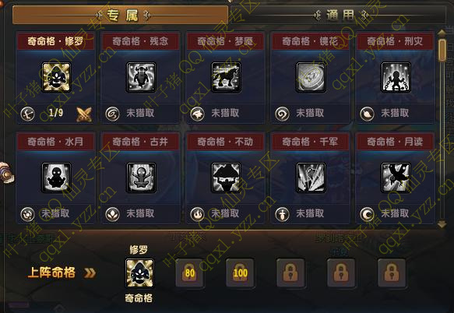Click the last unnumbered padlock slot
454x313 pixels.
[x=392, y=273]
